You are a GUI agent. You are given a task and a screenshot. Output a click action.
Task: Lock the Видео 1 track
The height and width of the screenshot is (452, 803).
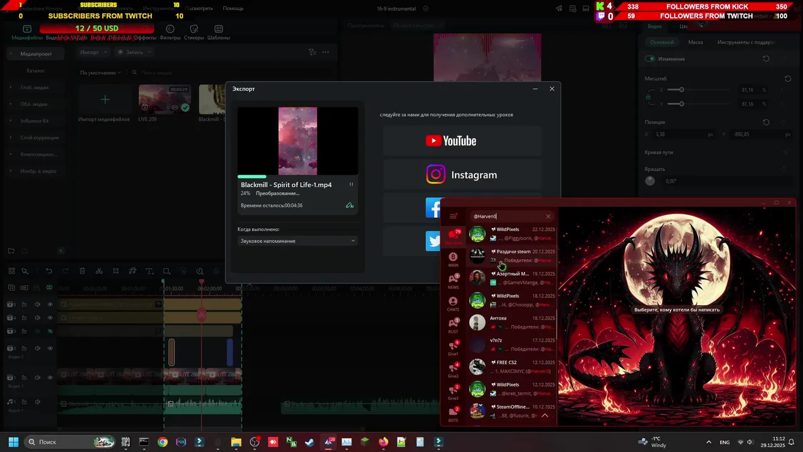(x=24, y=377)
